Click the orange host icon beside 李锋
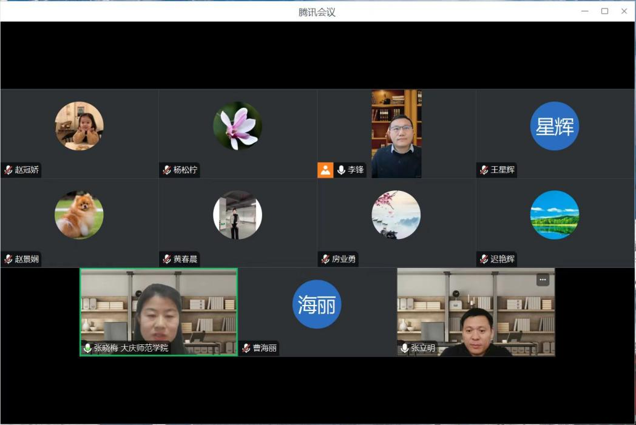The image size is (636, 425). (325, 170)
